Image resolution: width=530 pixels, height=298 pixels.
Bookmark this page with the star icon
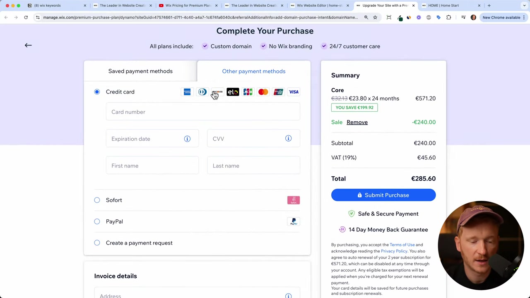pos(375,17)
